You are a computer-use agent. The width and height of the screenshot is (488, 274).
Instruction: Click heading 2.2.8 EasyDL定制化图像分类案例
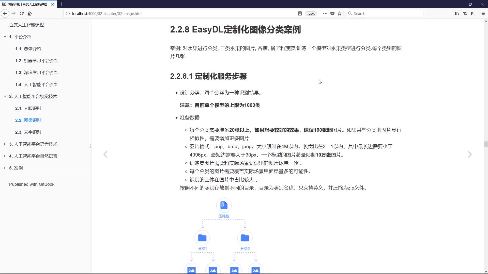click(x=235, y=29)
